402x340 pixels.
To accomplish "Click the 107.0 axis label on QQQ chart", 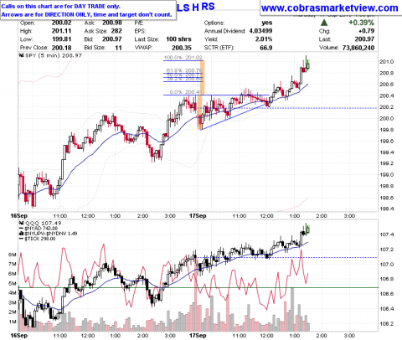I will point(387,264).
